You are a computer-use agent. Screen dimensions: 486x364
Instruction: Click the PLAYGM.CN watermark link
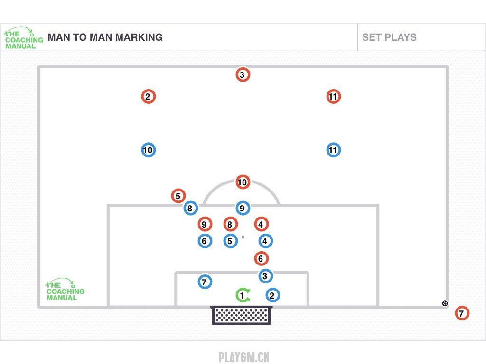coord(243,357)
